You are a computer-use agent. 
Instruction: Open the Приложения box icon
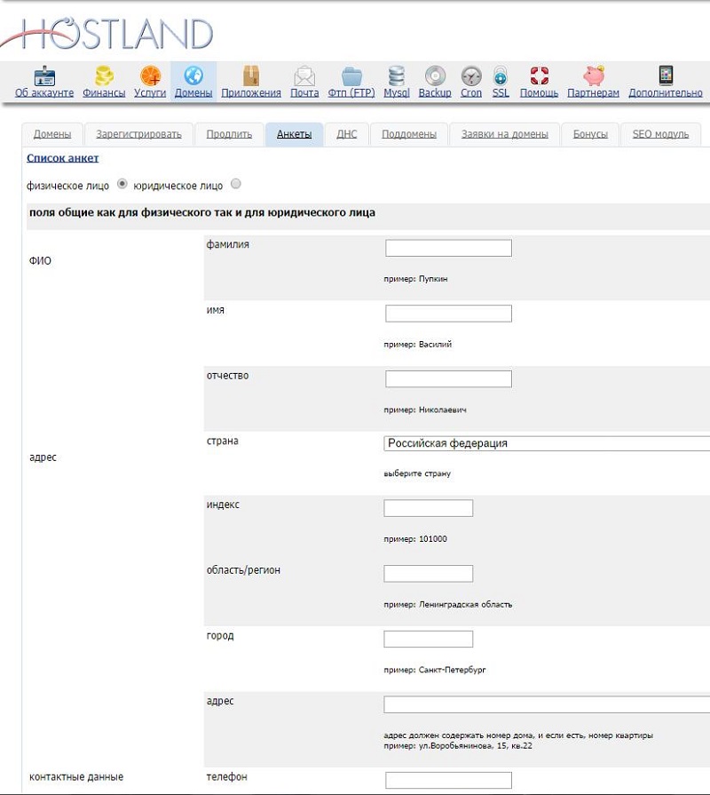click(251, 76)
